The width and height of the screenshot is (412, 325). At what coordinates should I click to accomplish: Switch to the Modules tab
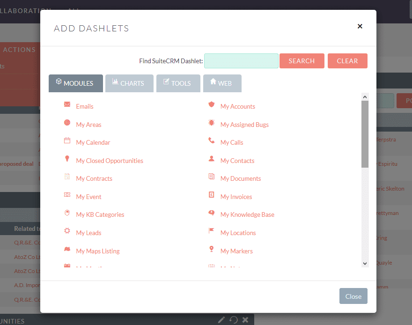coord(76,83)
